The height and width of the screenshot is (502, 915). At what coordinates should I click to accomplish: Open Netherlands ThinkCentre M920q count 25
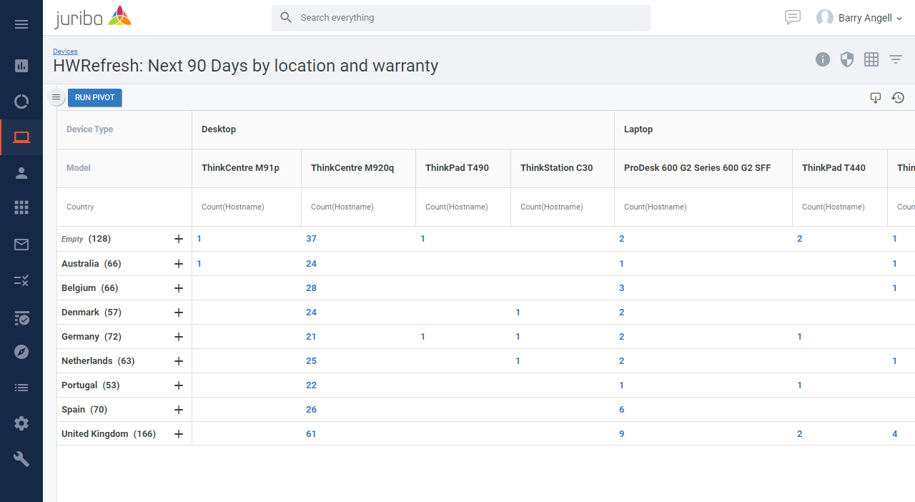(311, 361)
